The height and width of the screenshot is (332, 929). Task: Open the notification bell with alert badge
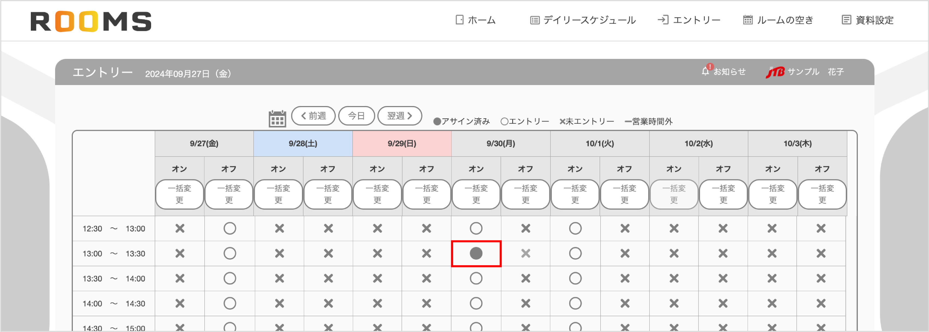click(x=706, y=71)
